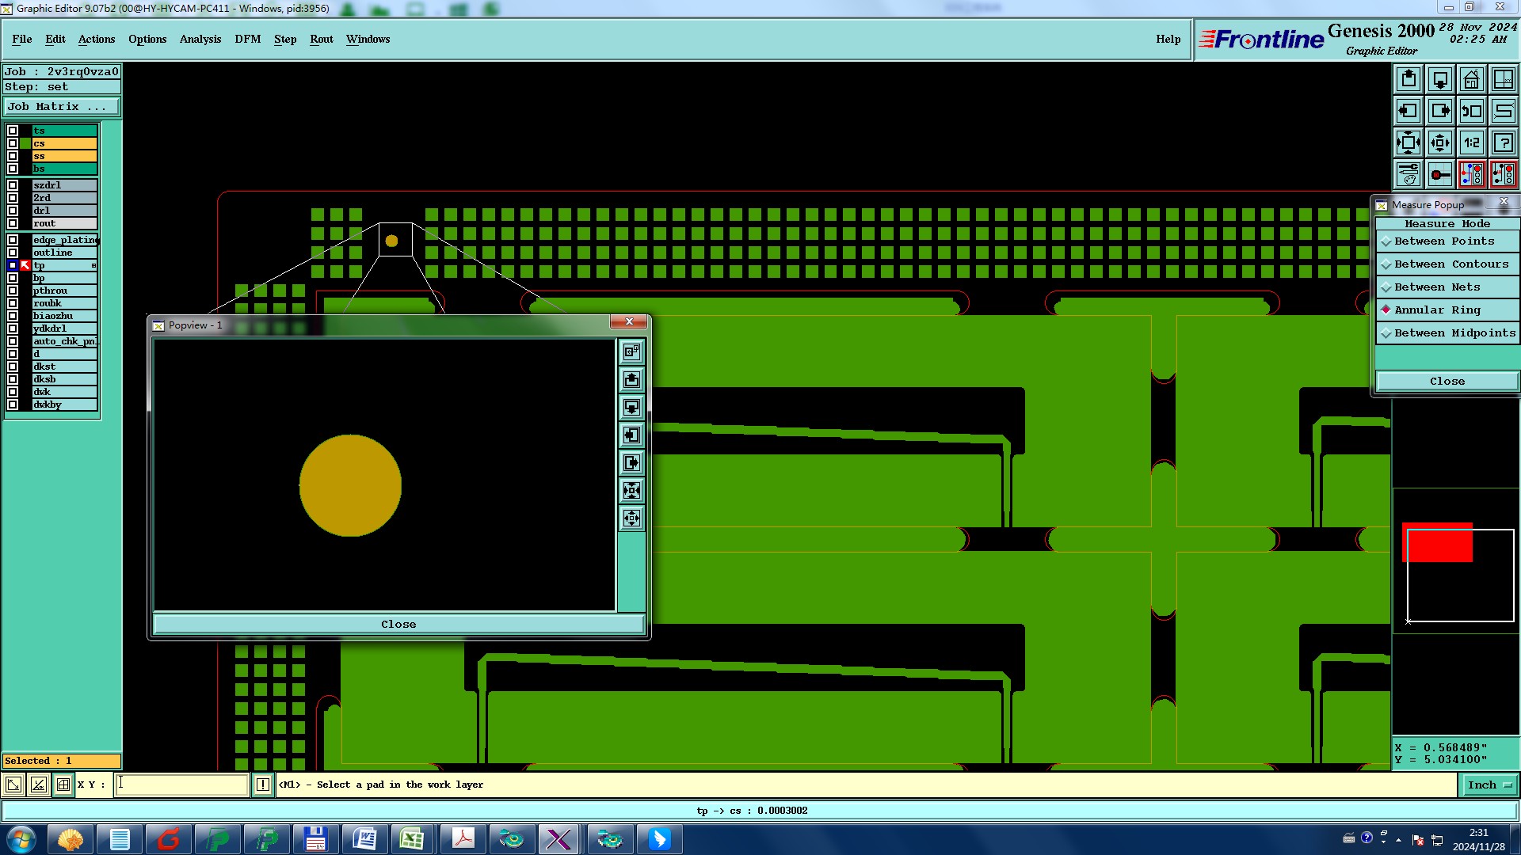
Task: Click the Home view icon
Action: 1471,79
